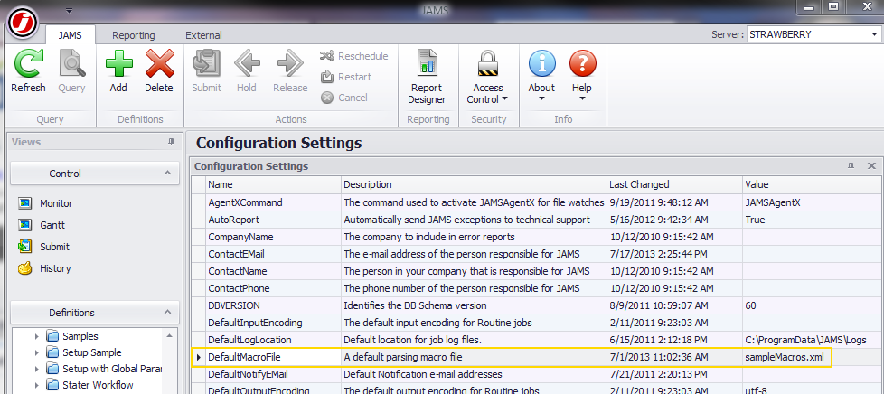Open the Help question-mark menu
This screenshot has height=394, width=884.
(582, 76)
